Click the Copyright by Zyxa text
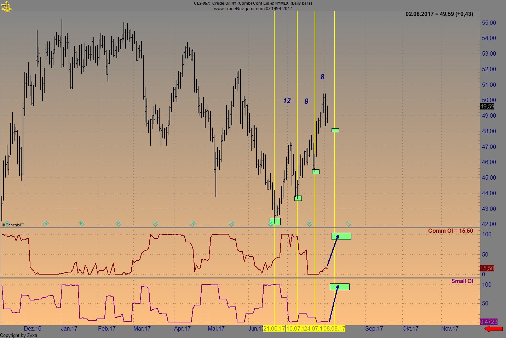 [18, 335]
